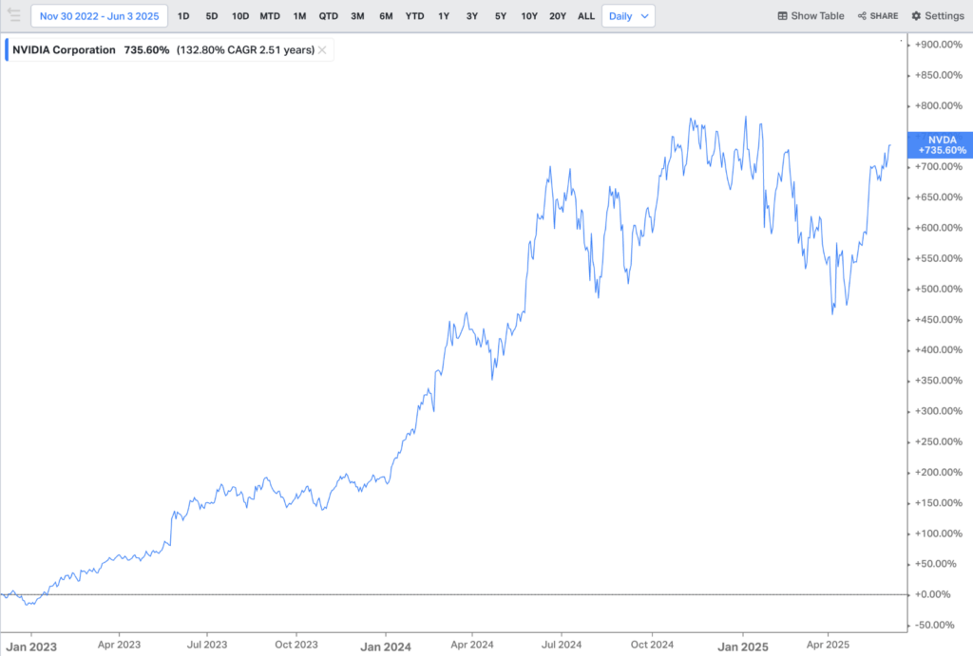The image size is (973, 656).
Task: Choose the MTD range option
Action: 270,16
